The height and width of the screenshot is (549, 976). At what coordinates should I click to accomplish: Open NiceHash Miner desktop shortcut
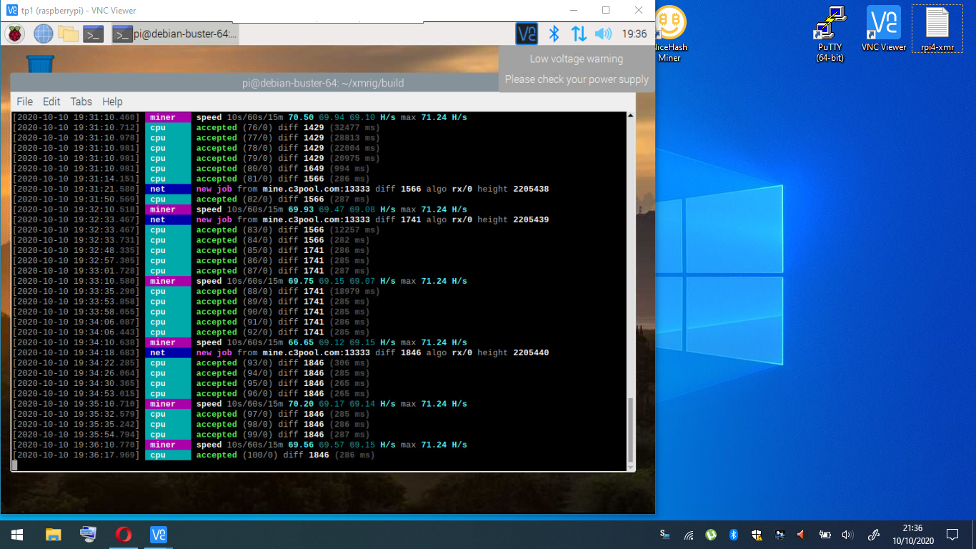point(669,34)
